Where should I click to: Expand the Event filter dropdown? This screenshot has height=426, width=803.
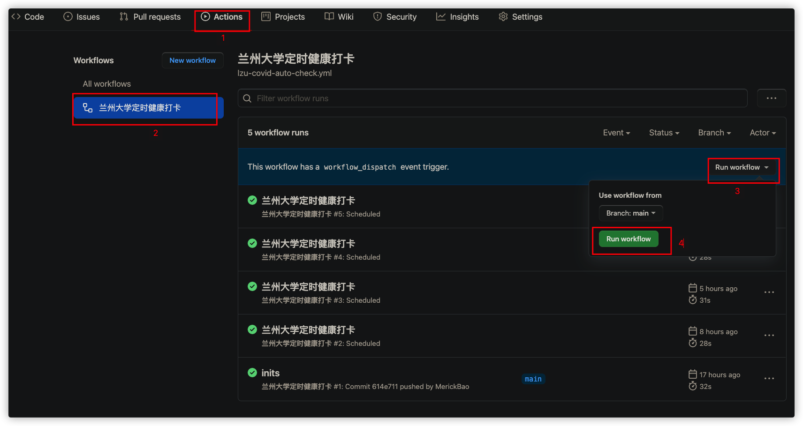pos(616,133)
